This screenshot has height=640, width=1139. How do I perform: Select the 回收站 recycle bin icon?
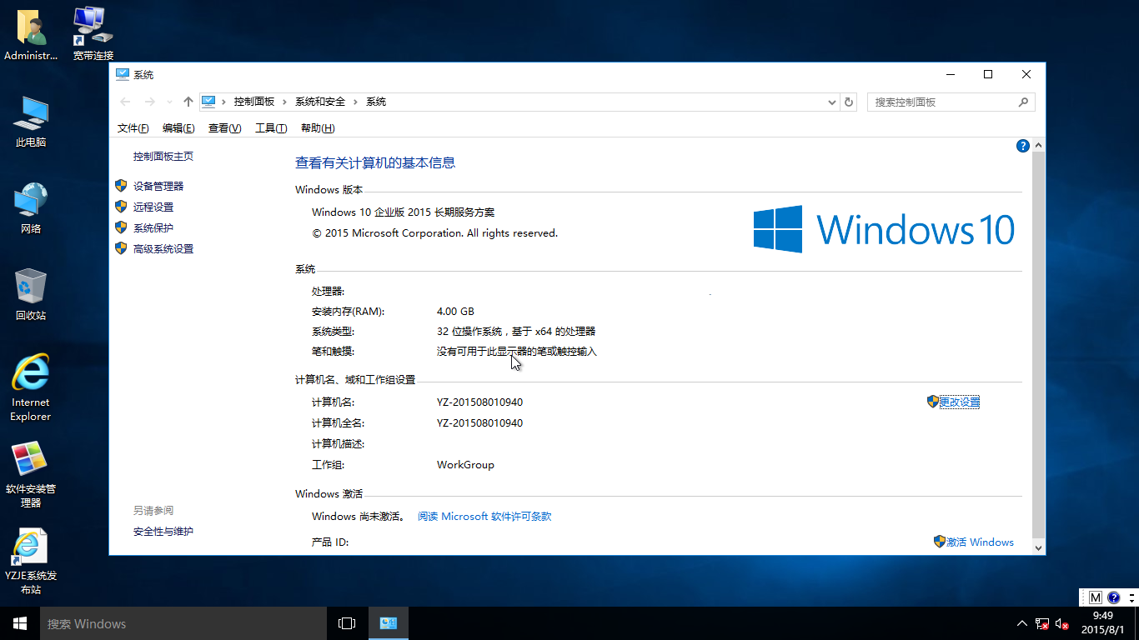click(x=31, y=295)
